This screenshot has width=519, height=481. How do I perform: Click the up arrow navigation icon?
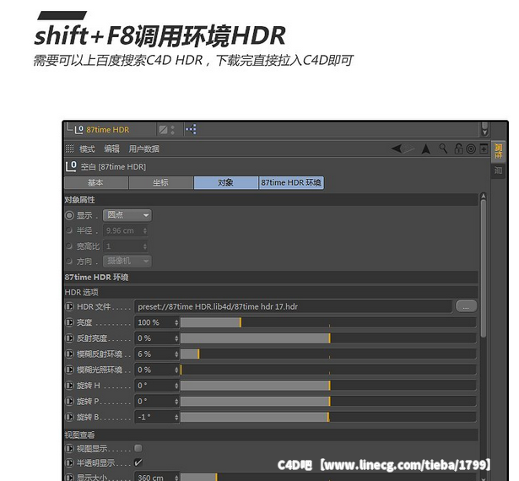point(426,149)
